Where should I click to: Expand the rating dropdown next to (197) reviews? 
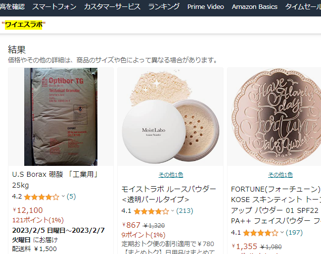[x=282, y=233]
